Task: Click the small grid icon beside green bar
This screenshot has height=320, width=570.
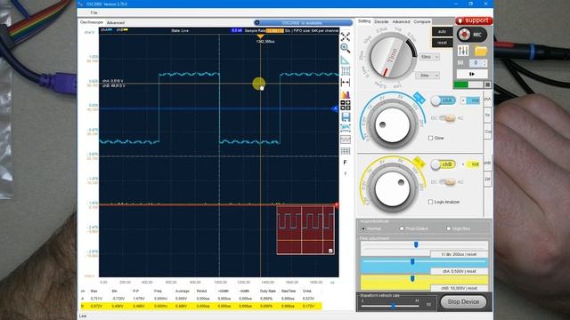Action: tap(487, 84)
